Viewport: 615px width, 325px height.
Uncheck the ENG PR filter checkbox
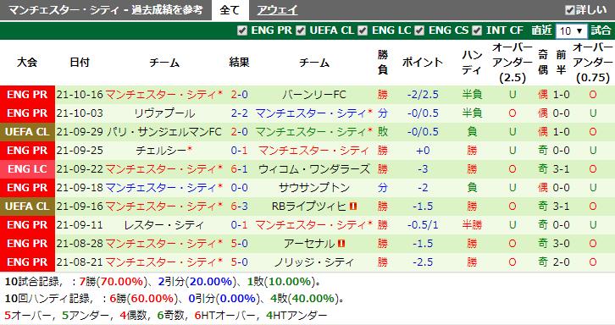click(x=242, y=30)
